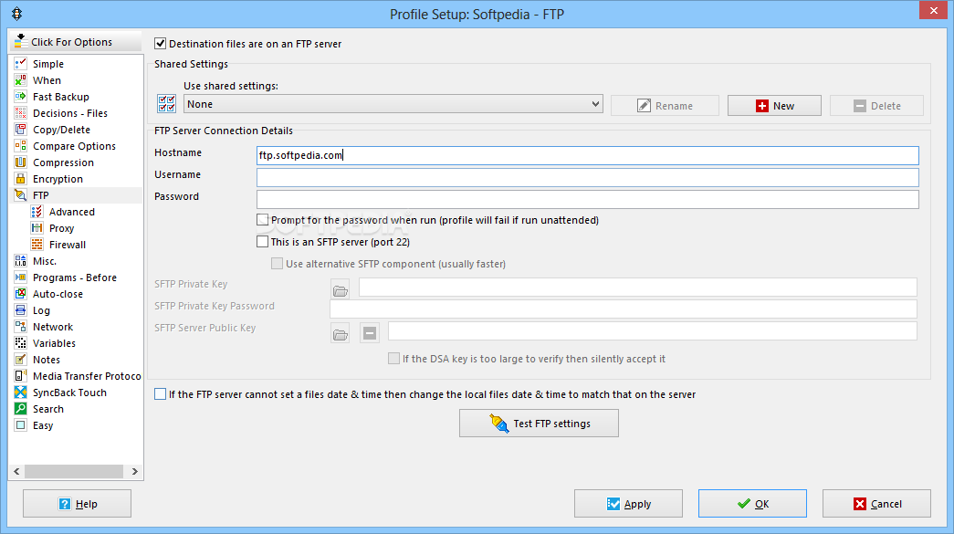954x534 pixels.
Task: Click the clear SFTP public key minus icon
Action: coord(370,333)
